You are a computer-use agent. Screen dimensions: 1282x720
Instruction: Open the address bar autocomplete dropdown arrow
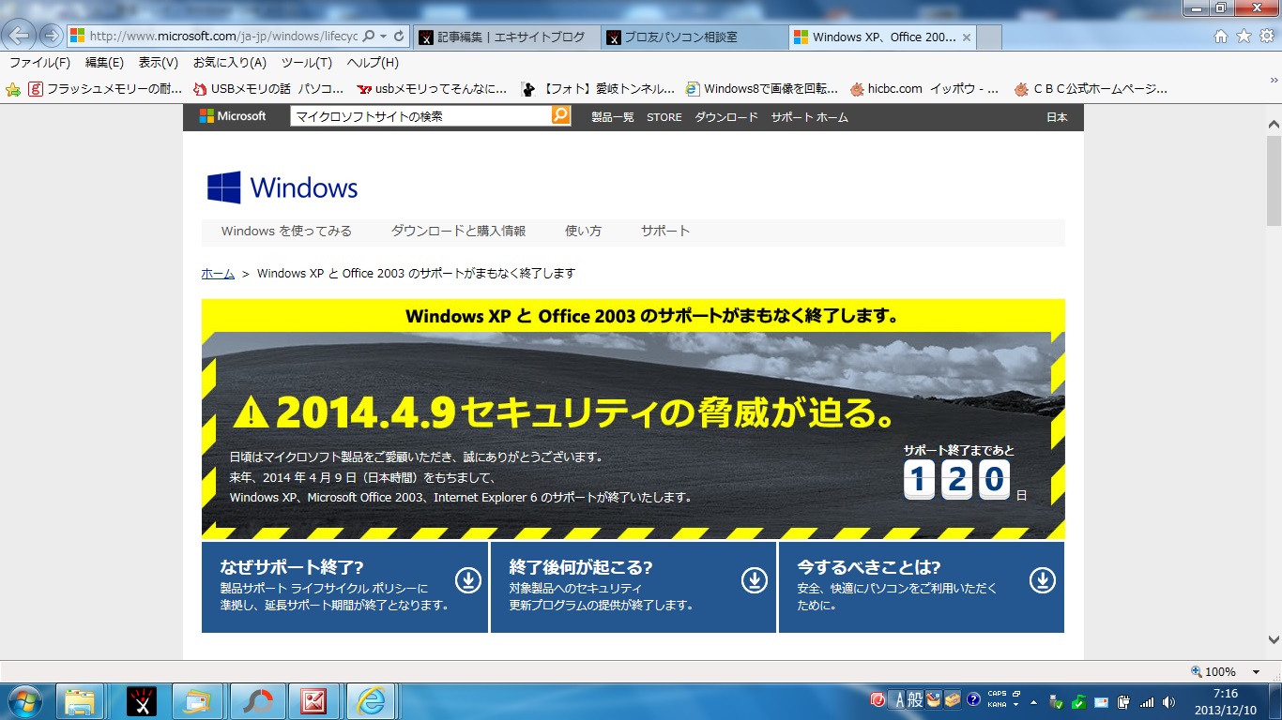point(383,37)
